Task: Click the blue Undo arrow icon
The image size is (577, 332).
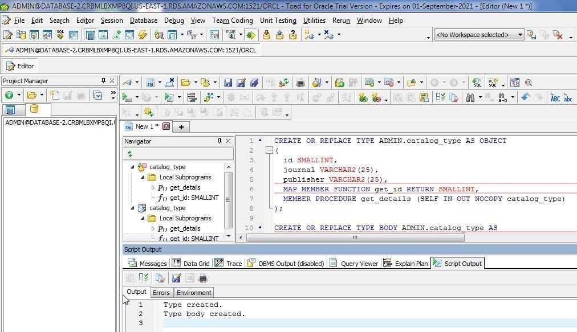Action: point(526,97)
